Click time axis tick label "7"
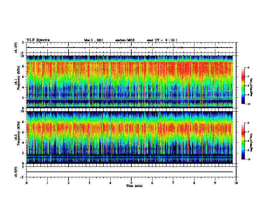 pos(173,183)
